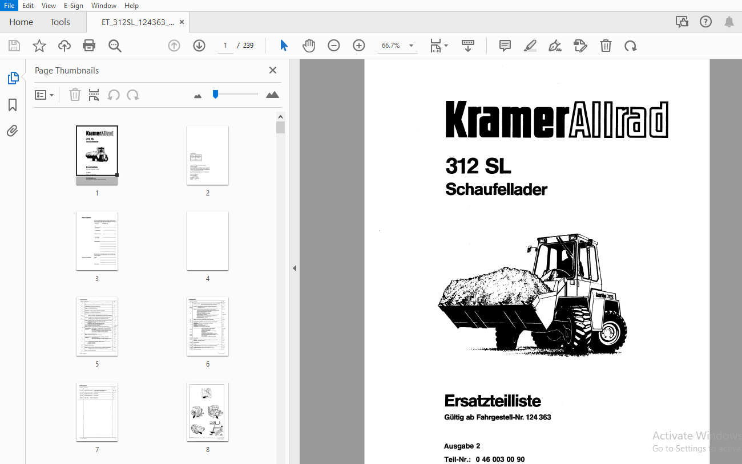Viewport: 742px width, 464px height.
Task: Click the stamp/edit document tool icon
Action: [x=580, y=46]
